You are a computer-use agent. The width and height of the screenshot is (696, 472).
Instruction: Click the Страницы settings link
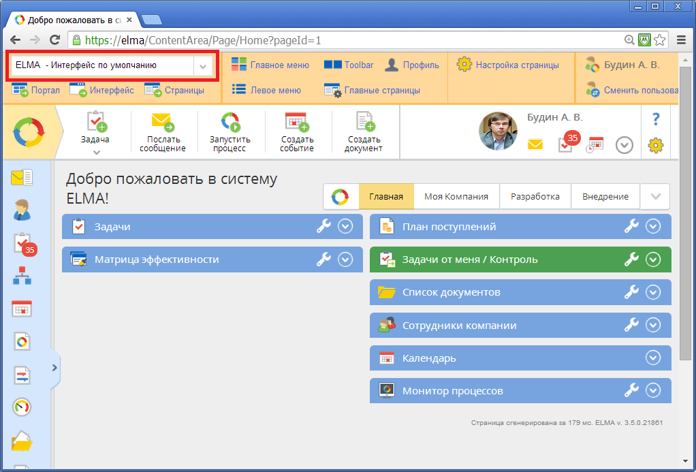pos(174,90)
